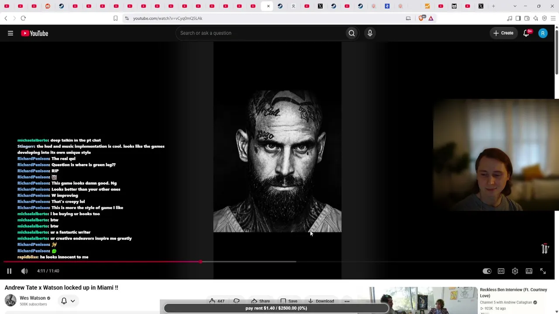Go to YouTube home via logo

click(35, 33)
